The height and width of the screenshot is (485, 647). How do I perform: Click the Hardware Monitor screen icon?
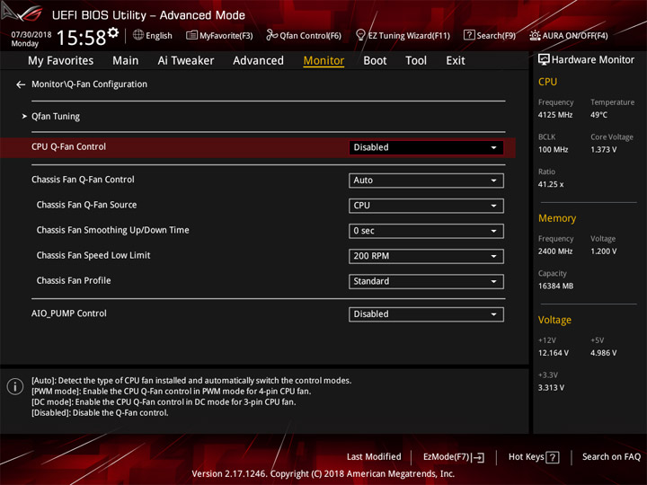point(544,60)
